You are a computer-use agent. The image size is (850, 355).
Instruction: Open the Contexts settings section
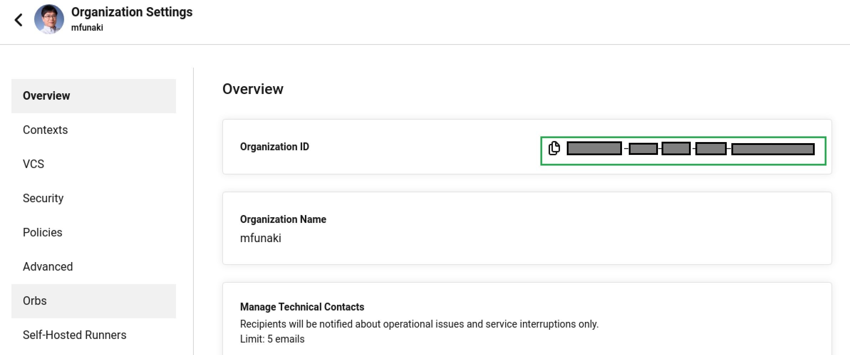pos(94,130)
